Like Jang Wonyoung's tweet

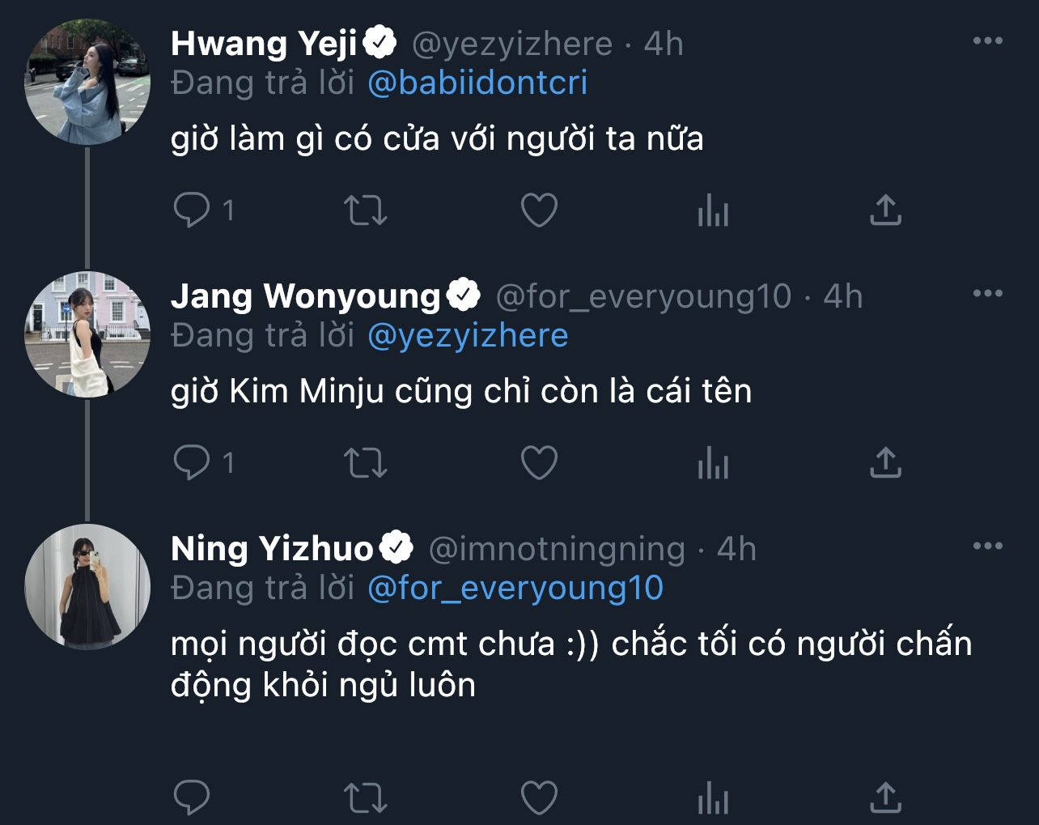point(539,463)
